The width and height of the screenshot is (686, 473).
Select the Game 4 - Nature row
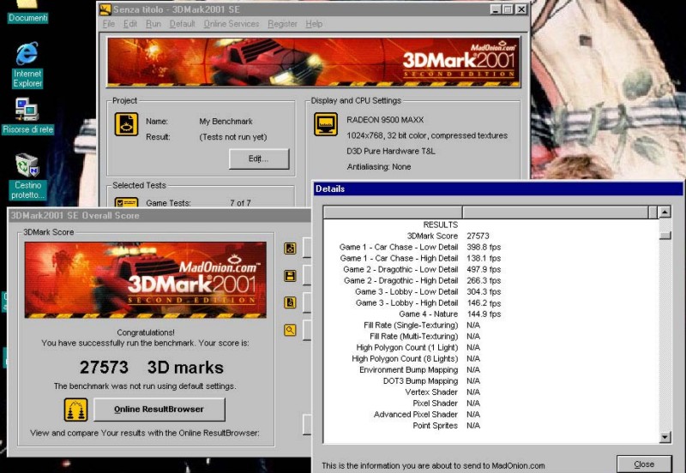(490, 314)
